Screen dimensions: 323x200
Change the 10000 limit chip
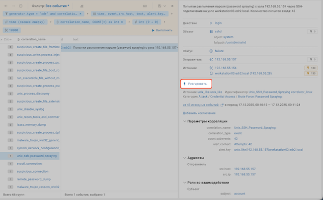point(11,30)
